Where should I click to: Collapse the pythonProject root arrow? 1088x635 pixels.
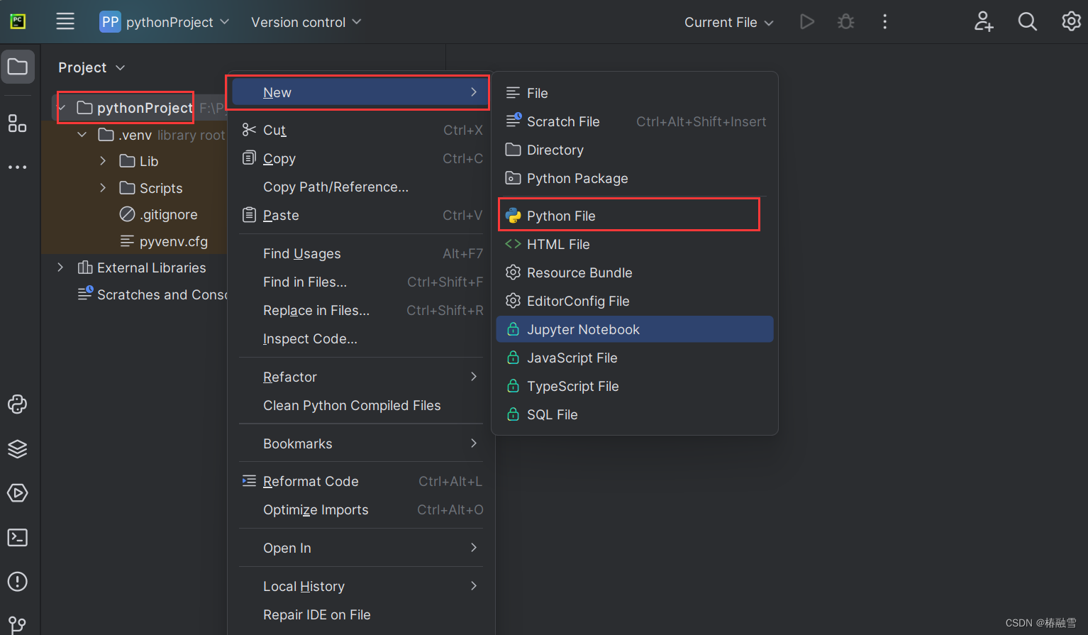pyautogui.click(x=62, y=108)
